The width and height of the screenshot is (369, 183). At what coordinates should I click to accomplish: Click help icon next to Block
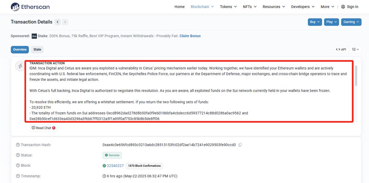tap(18, 166)
